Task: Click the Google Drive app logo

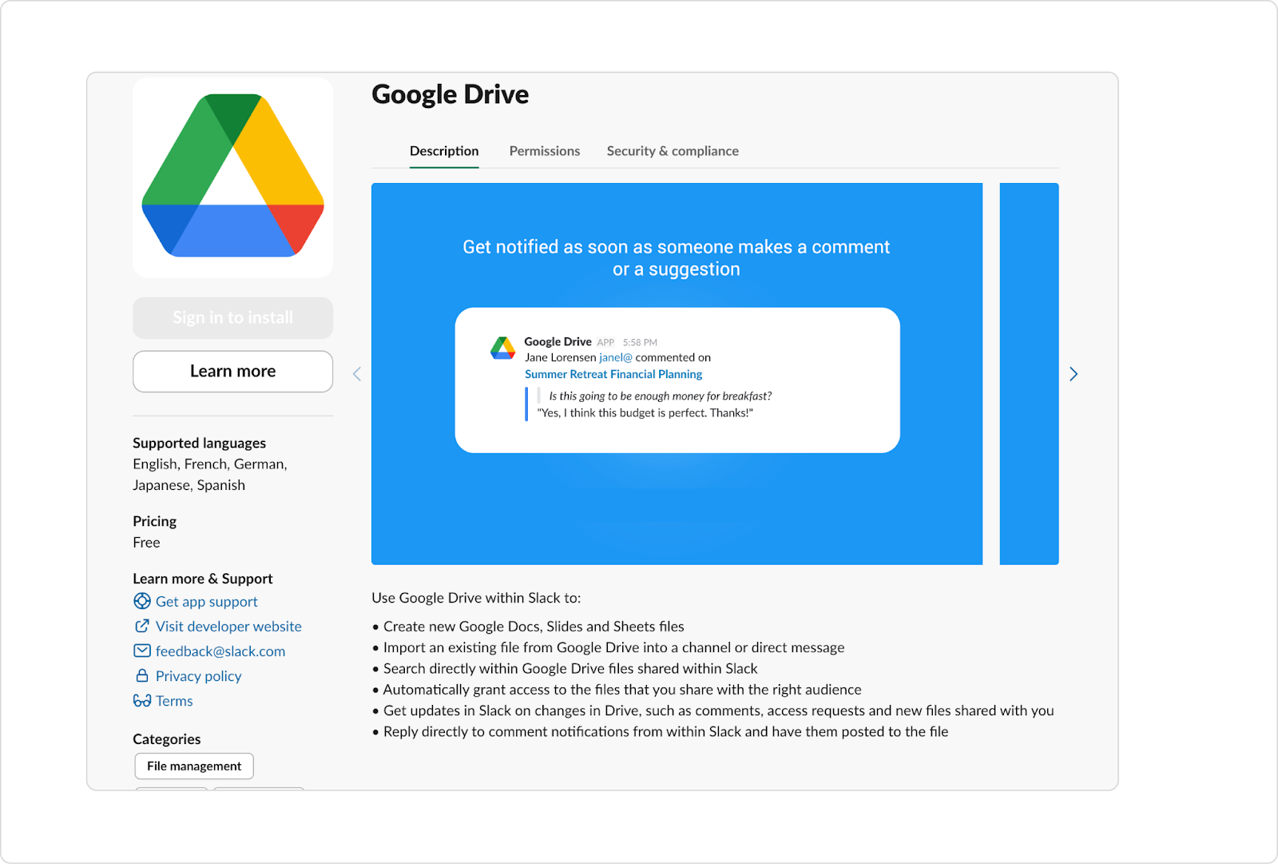Action: coord(232,177)
